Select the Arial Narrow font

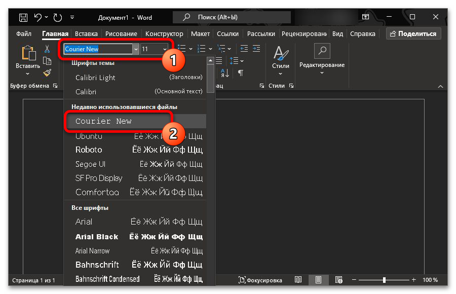tap(135, 250)
